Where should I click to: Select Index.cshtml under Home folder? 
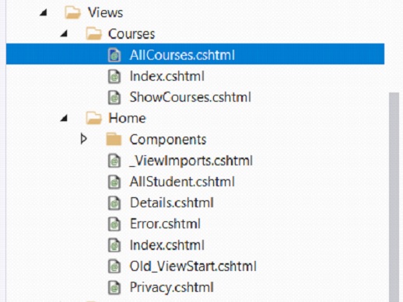click(167, 245)
